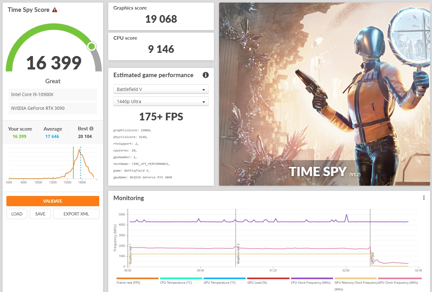Click the physicsScore: 9146 parameter line
Viewport: 432px width, 292px height.
point(131,137)
